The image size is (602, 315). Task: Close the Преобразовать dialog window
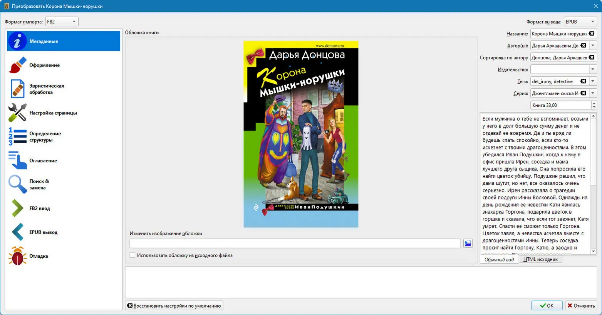pyautogui.click(x=595, y=6)
